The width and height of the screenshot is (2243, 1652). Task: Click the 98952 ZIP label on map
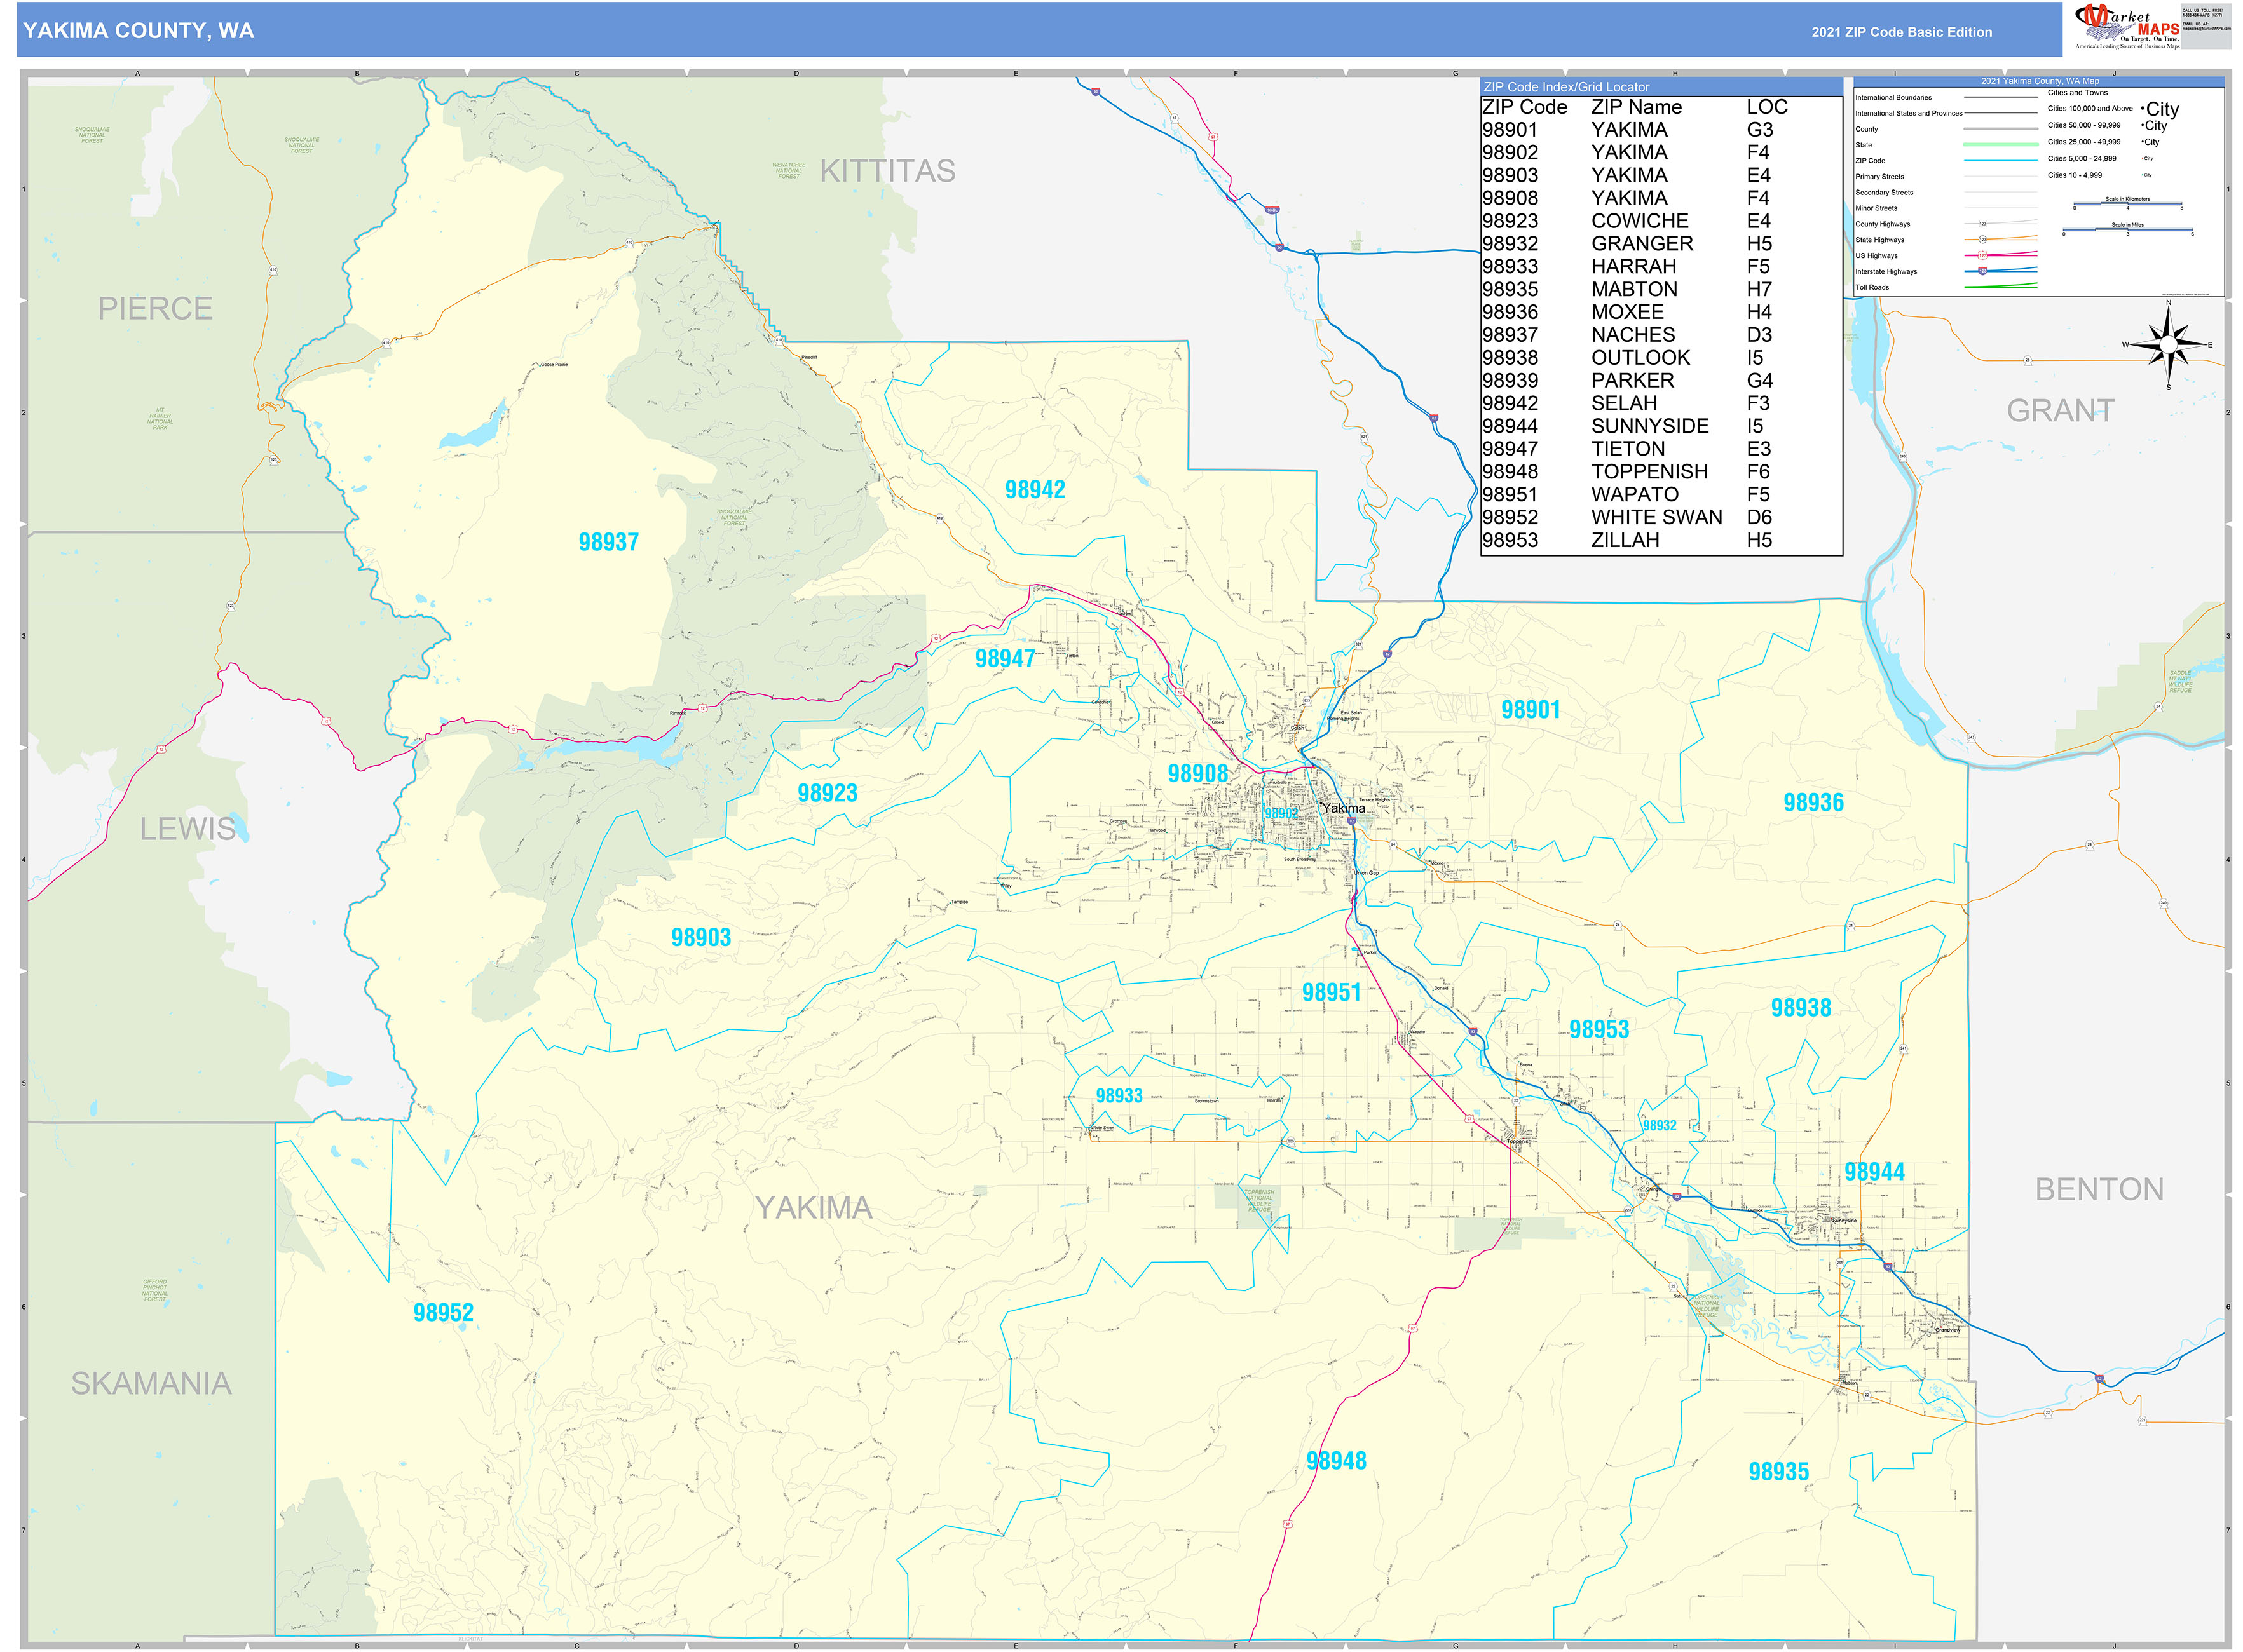pos(443,1313)
